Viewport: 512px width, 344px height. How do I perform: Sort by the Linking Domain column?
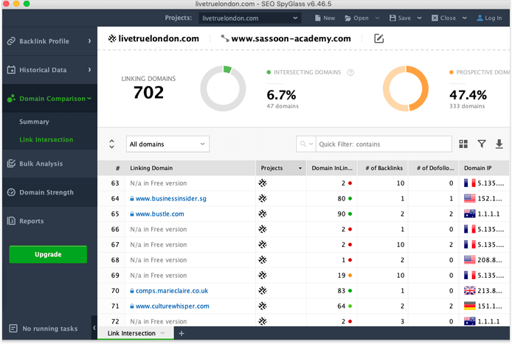190,168
